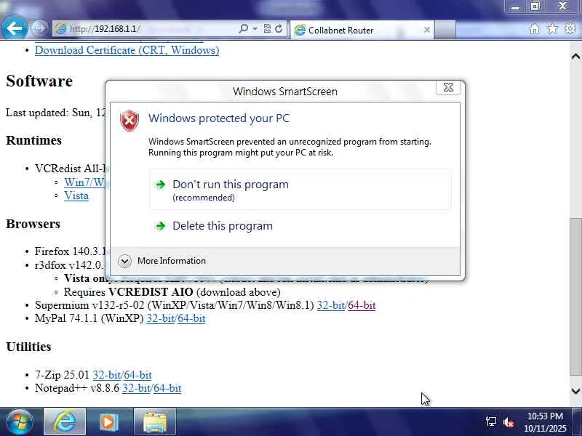Viewport: 582px width, 436px height.
Task: Click the scrollbar down arrow
Action: [x=575, y=391]
